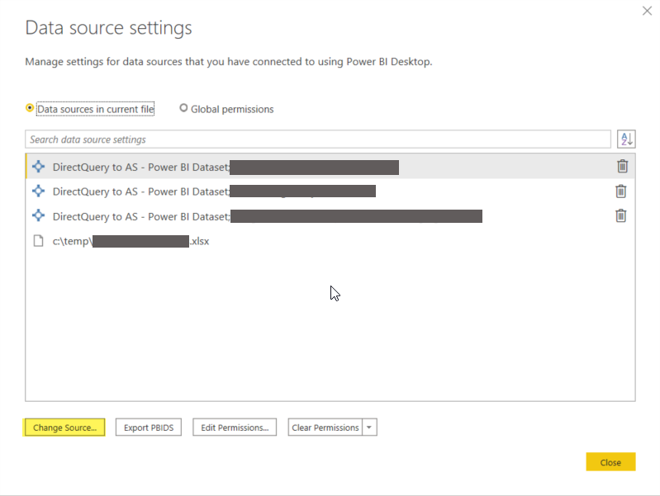Delete the third DirectQuery data source with its trash icon

tap(621, 216)
